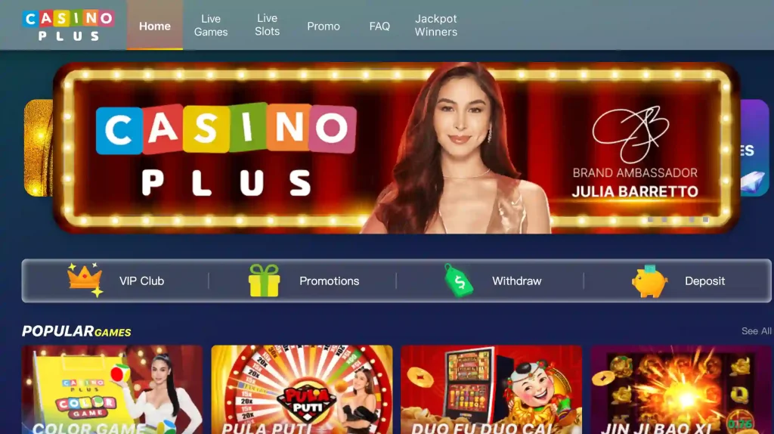Open the Pula Puti game thumbnail
This screenshot has height=434, width=774.
pyautogui.click(x=302, y=389)
